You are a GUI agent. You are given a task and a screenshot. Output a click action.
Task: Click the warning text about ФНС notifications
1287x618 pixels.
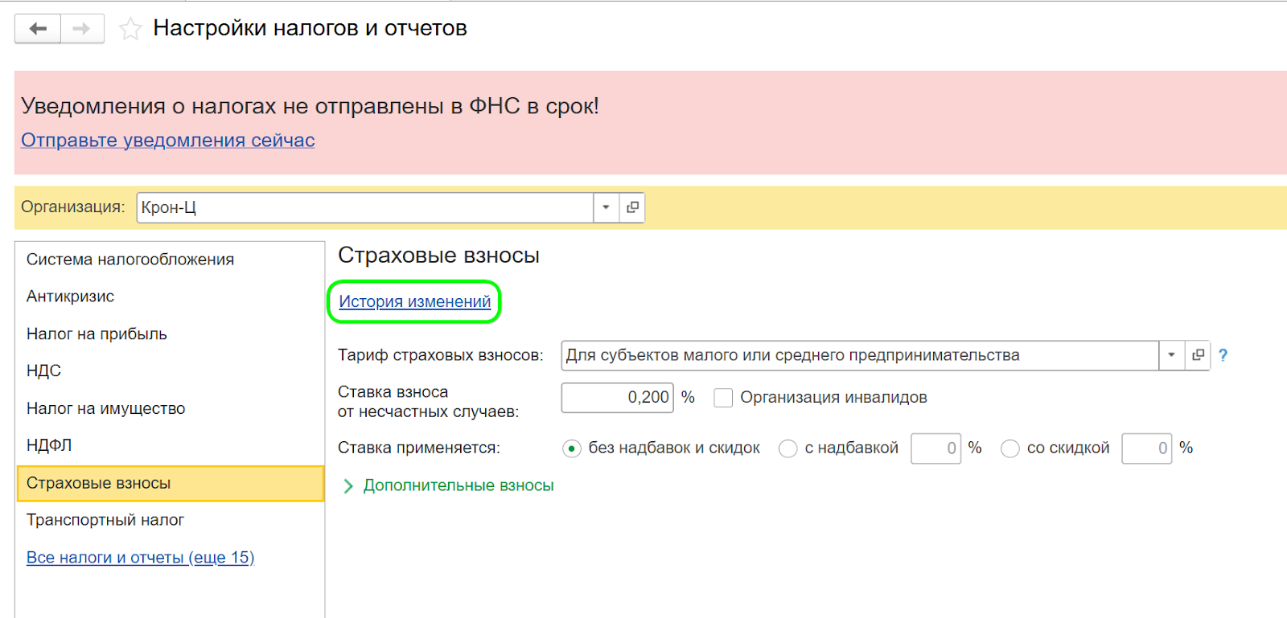310,106
